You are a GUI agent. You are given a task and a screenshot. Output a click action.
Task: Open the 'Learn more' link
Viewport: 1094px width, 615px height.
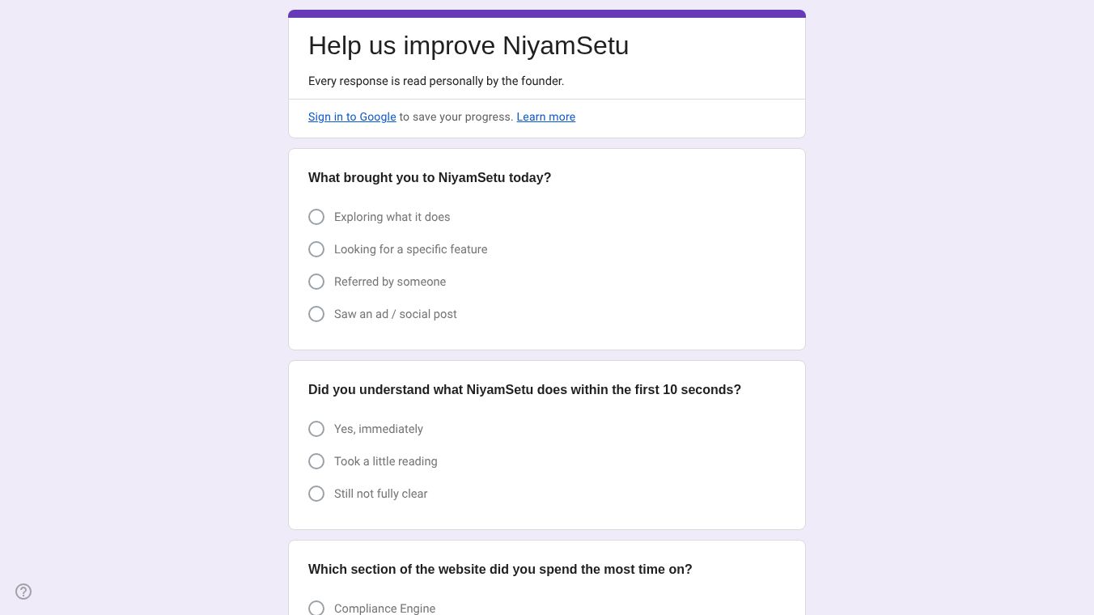click(545, 117)
